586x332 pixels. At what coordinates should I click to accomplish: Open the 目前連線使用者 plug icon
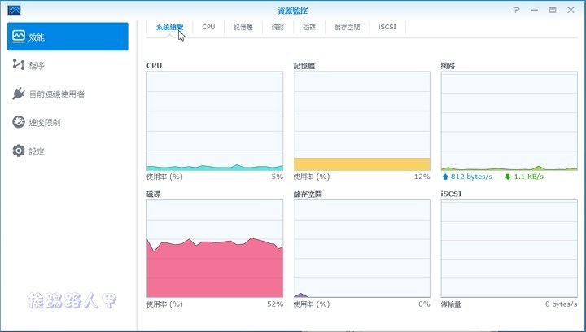point(19,94)
